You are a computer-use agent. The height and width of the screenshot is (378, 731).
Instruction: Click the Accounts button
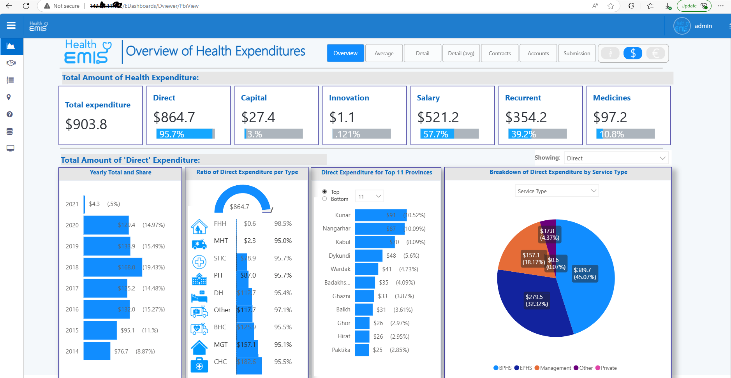click(538, 53)
